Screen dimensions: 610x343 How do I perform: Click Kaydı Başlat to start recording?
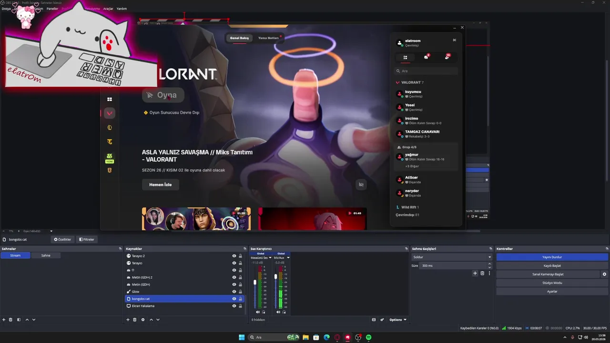[x=552, y=265]
